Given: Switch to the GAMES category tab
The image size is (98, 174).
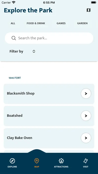Looking at the screenshot, I should [x=61, y=23].
